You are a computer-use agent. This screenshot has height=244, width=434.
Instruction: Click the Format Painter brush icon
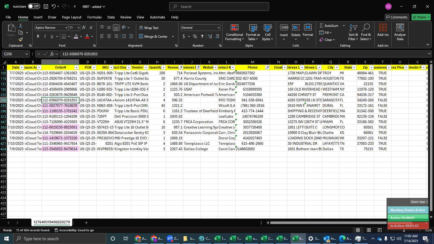(x=21, y=40)
